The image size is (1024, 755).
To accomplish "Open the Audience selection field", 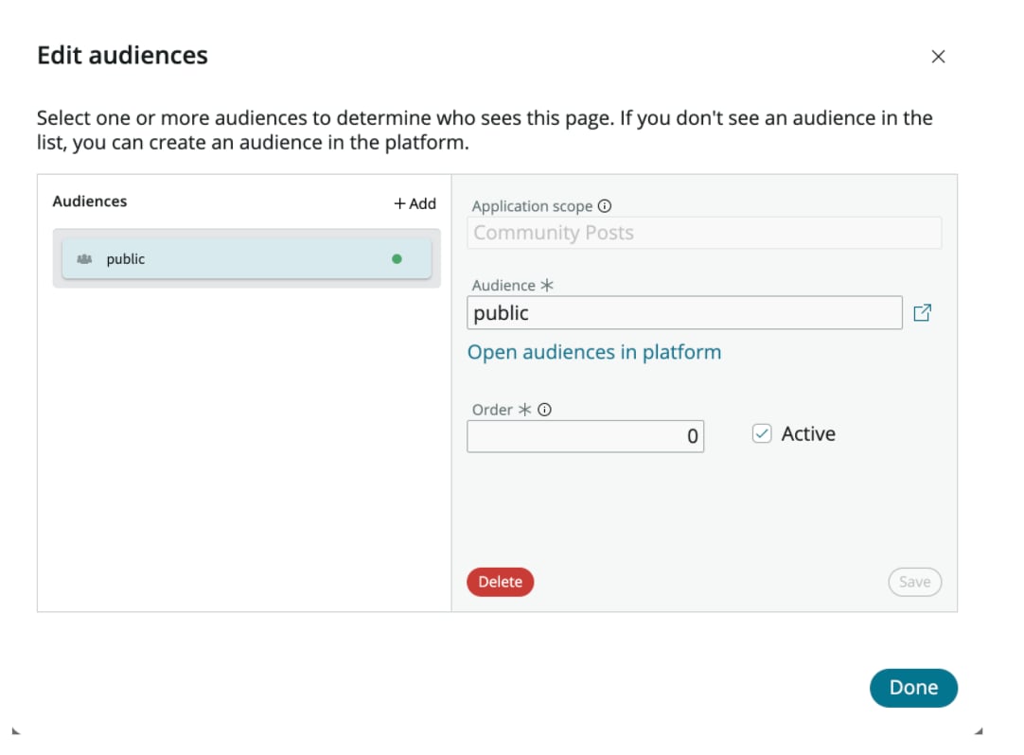I will [685, 312].
